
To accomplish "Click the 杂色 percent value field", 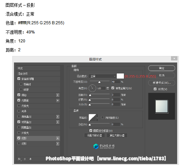I will coord(116,124).
